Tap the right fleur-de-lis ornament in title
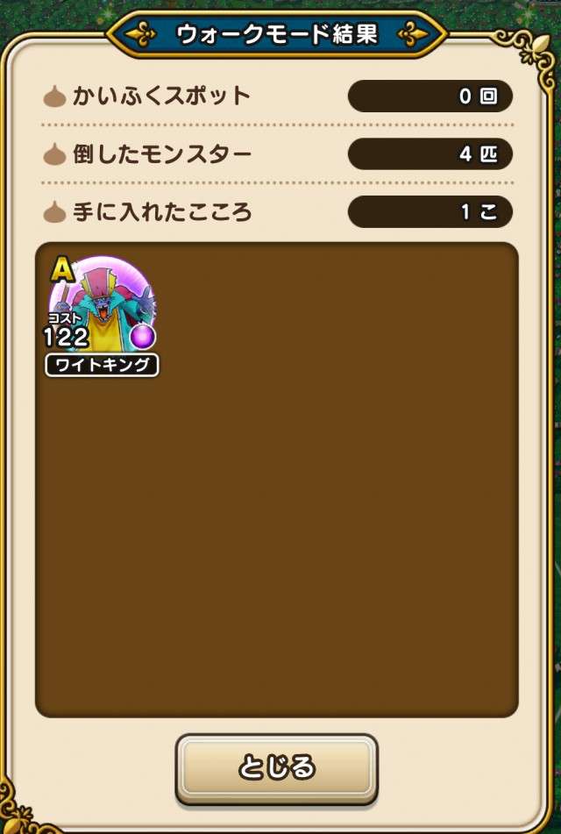This screenshot has height=834, width=561. (x=413, y=34)
